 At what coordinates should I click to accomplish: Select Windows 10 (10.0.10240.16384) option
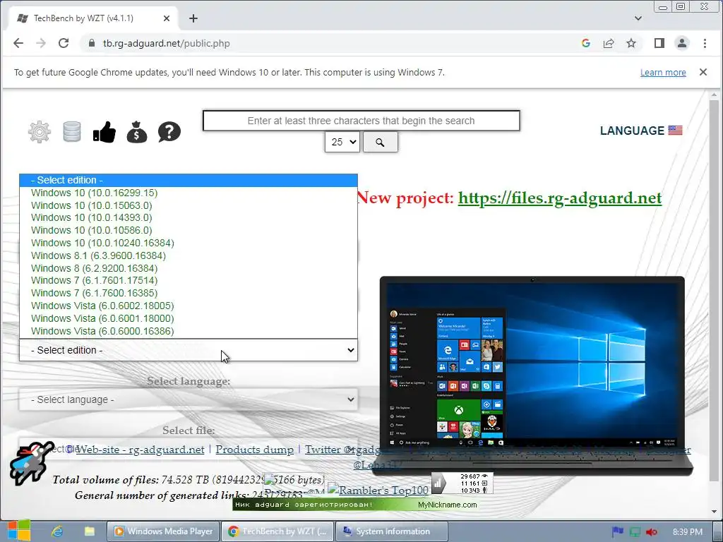[188, 243]
